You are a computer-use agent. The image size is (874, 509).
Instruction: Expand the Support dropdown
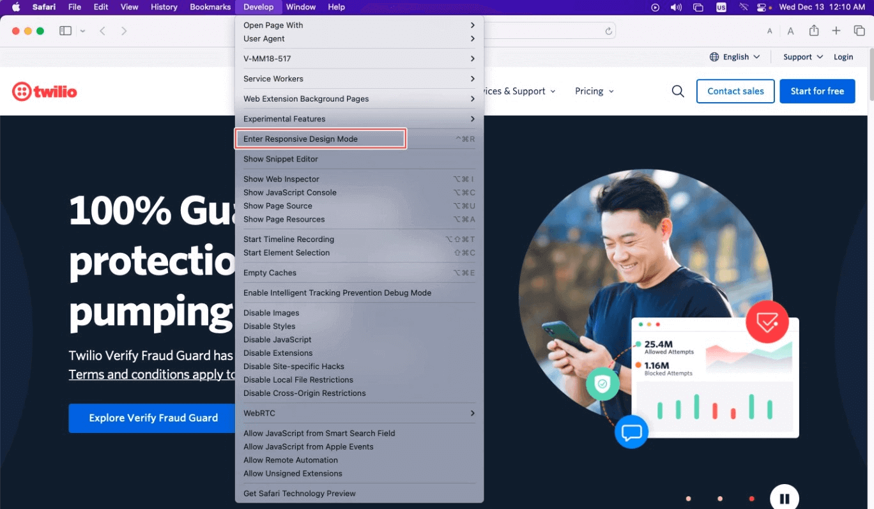click(x=803, y=57)
